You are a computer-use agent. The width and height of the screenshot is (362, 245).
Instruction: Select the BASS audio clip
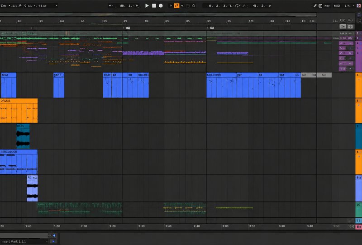(x=23, y=137)
